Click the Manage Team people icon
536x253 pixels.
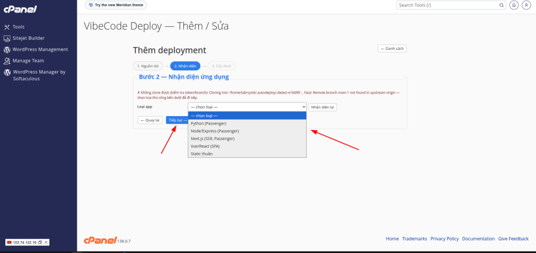coord(7,61)
